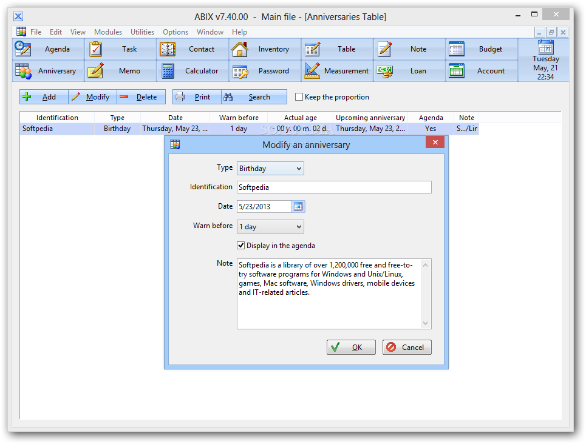Cancel the Modify an anniversary dialog

point(407,348)
